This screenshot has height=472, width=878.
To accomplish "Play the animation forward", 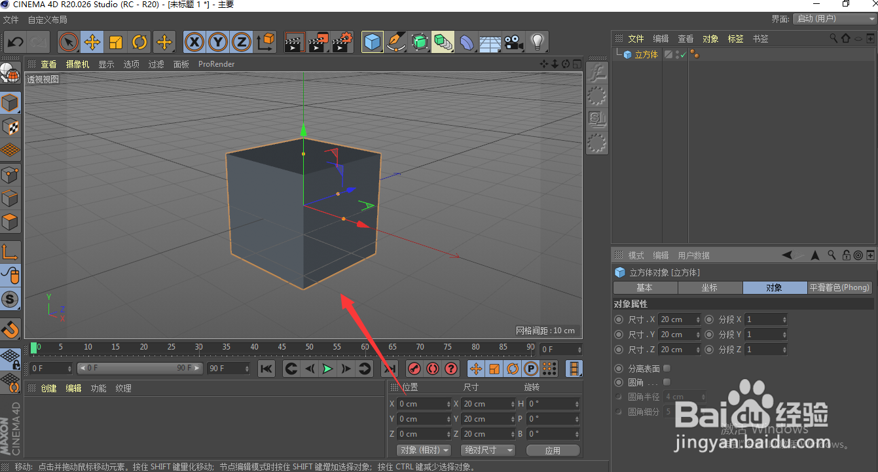I will click(327, 369).
